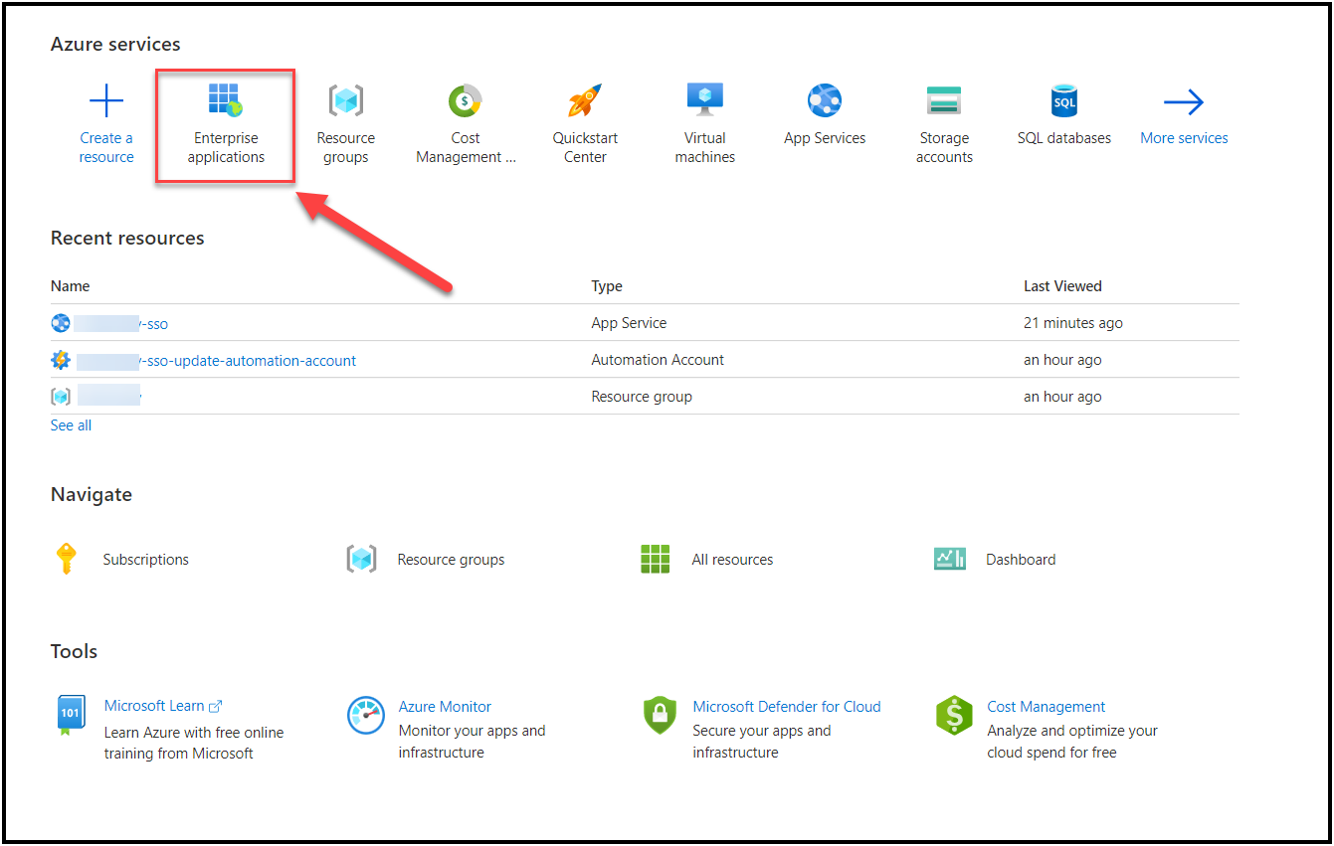Open Resource groups in Azure services
This screenshot has height=846, width=1334.
click(x=345, y=101)
